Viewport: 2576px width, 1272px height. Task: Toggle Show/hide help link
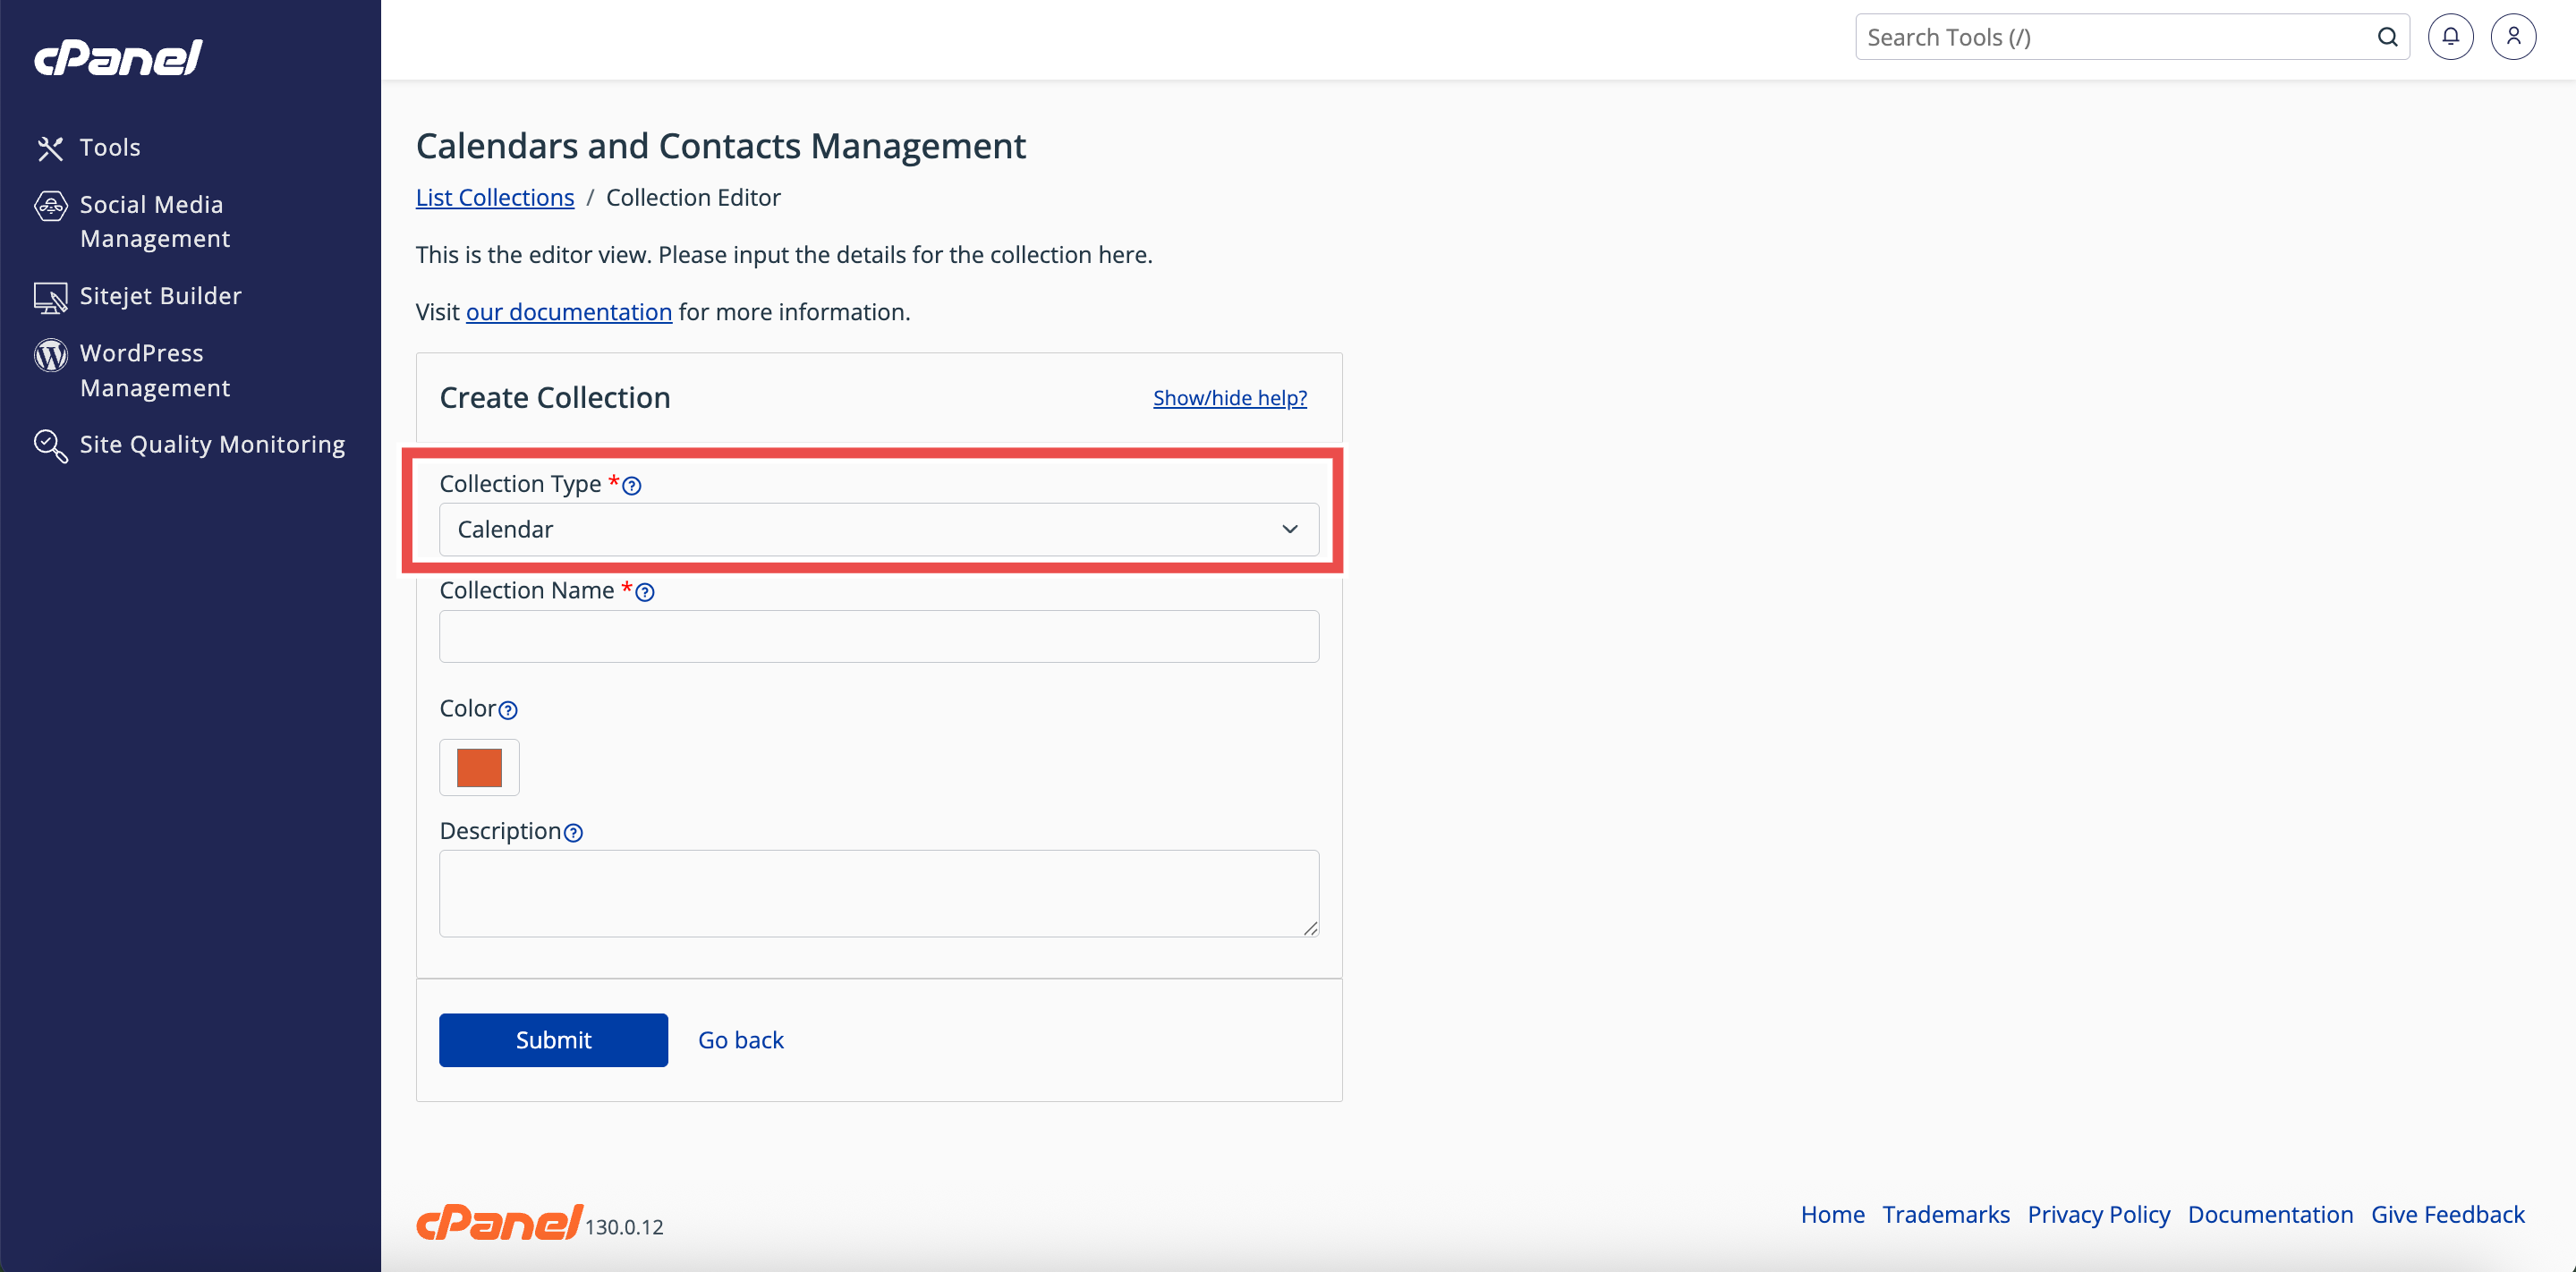pyautogui.click(x=1229, y=398)
